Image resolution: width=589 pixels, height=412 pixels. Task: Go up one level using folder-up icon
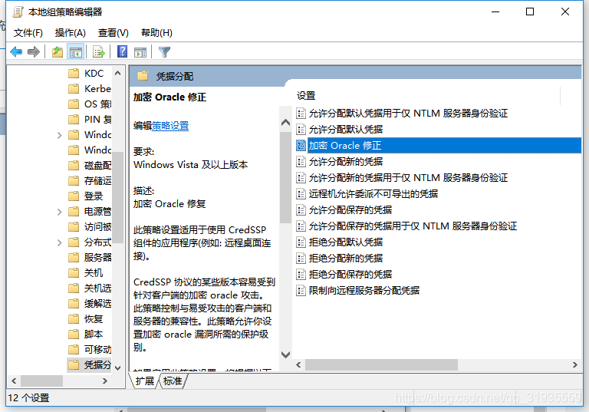[x=58, y=51]
